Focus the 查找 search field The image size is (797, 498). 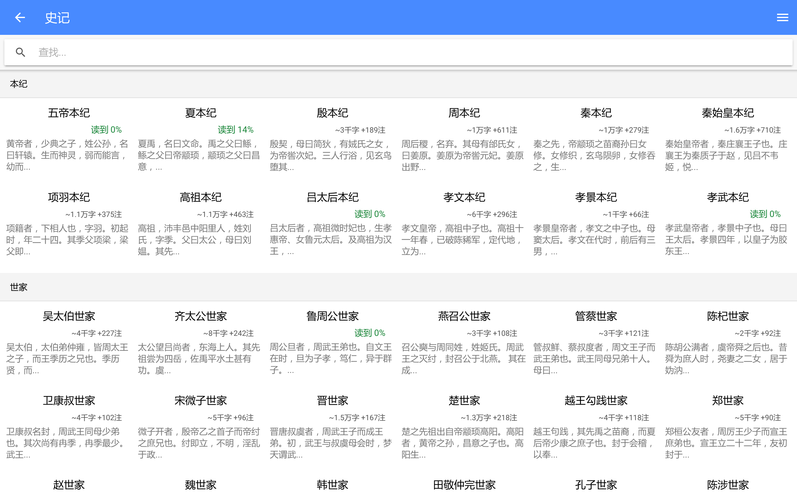(x=398, y=52)
